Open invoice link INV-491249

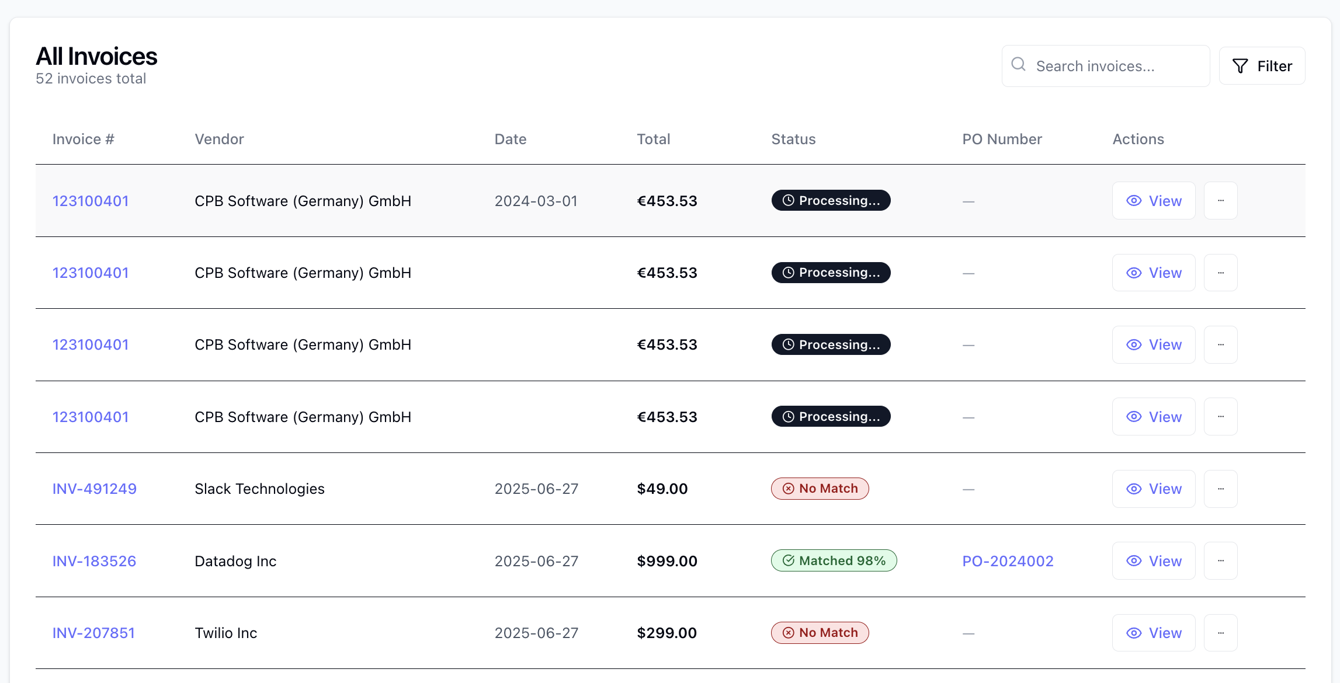pyautogui.click(x=94, y=489)
